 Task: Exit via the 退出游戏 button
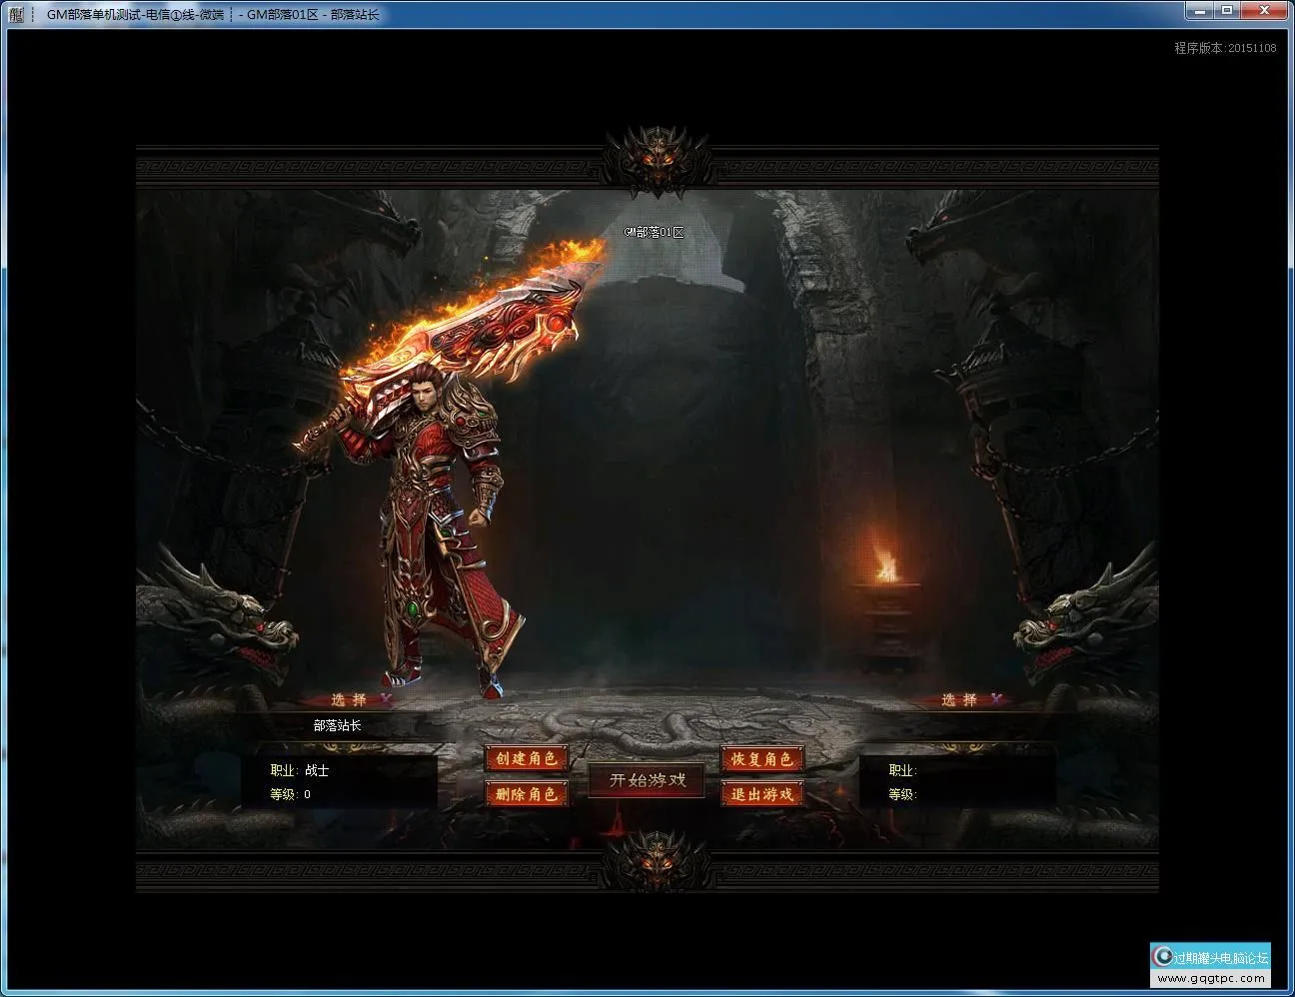(x=761, y=794)
